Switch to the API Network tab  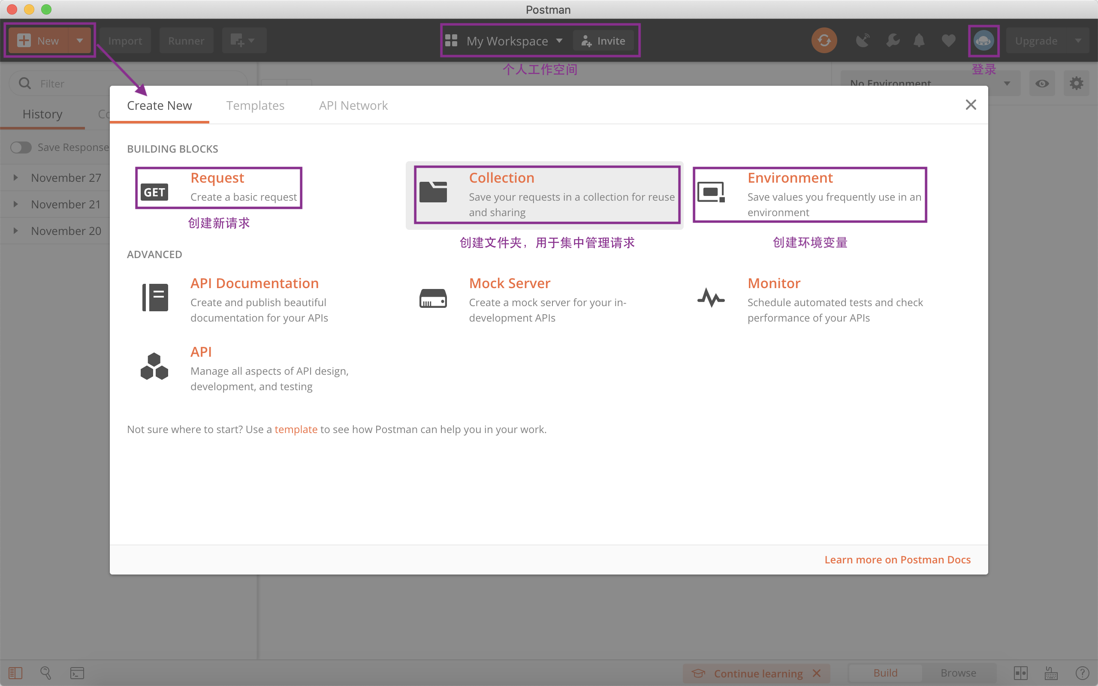point(353,105)
